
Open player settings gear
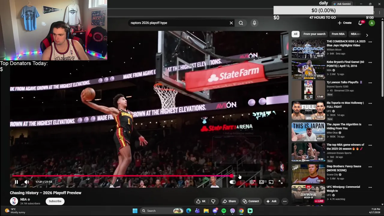point(252,182)
